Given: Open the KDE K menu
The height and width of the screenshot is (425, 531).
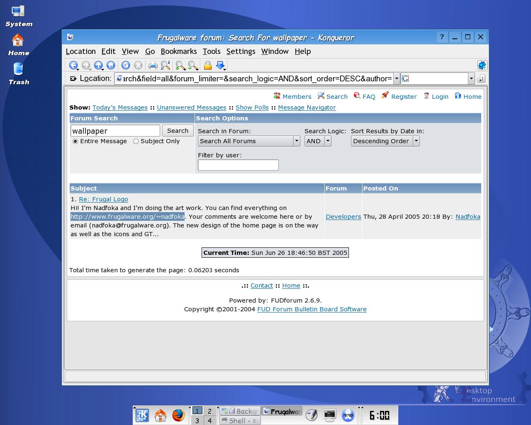Looking at the screenshot, I should (142, 415).
